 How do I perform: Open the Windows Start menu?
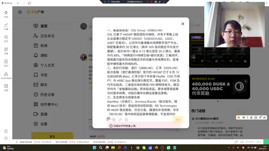point(94,148)
